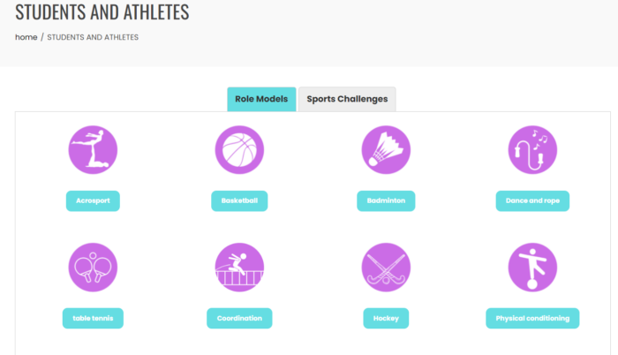Click the STUDENTS AND ATHLETES breadcrumb text
Image resolution: width=618 pixels, height=355 pixels.
93,37
